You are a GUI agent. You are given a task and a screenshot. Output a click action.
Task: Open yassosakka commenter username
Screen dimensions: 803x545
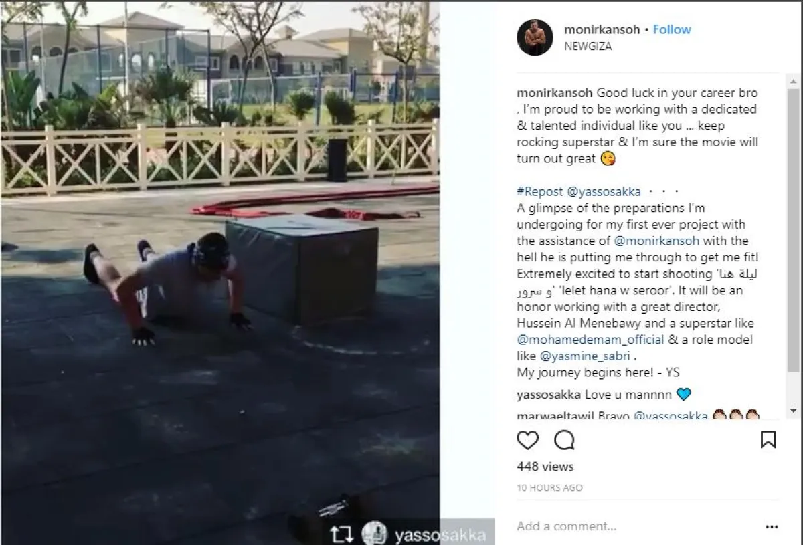tap(549, 394)
